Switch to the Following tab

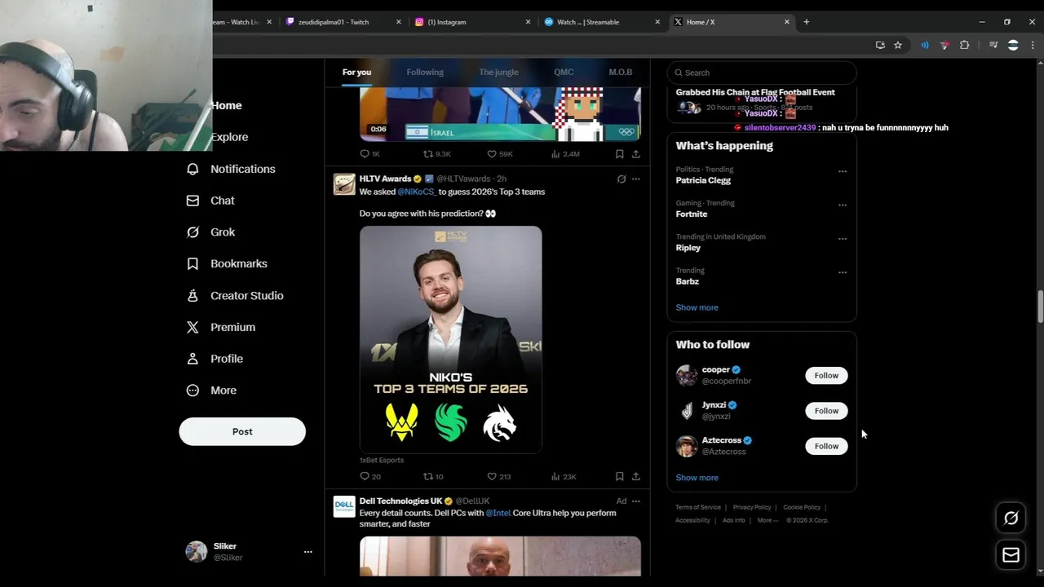(425, 73)
